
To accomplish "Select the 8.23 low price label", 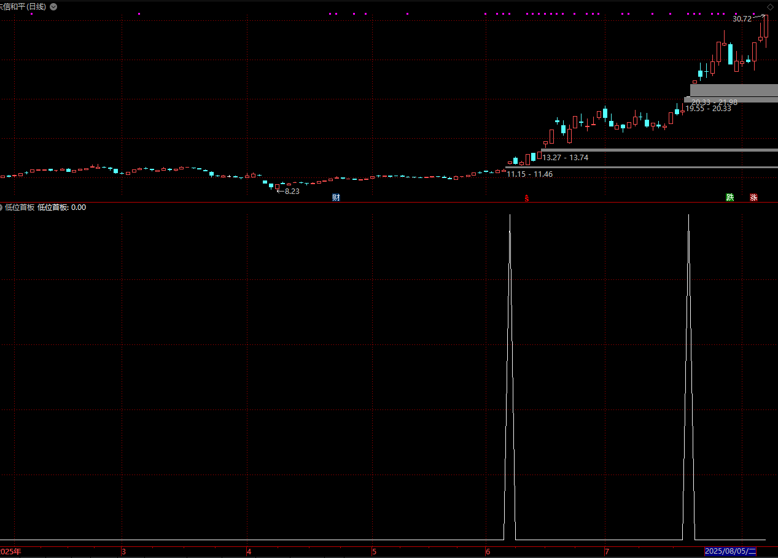I will [x=292, y=192].
